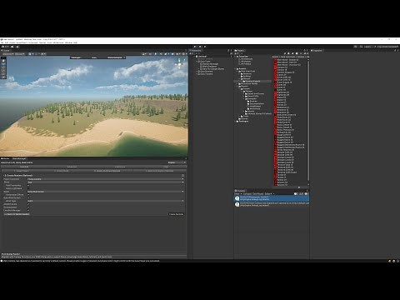Screen dimensions: 400x300
Task: Open the Help menu
Action: pos(75,42)
